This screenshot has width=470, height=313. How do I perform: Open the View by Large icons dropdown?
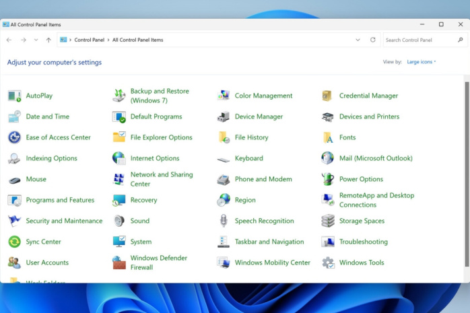pyautogui.click(x=421, y=62)
